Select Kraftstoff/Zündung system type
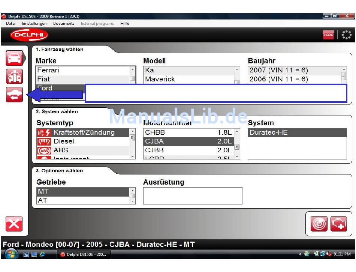 (x=83, y=132)
